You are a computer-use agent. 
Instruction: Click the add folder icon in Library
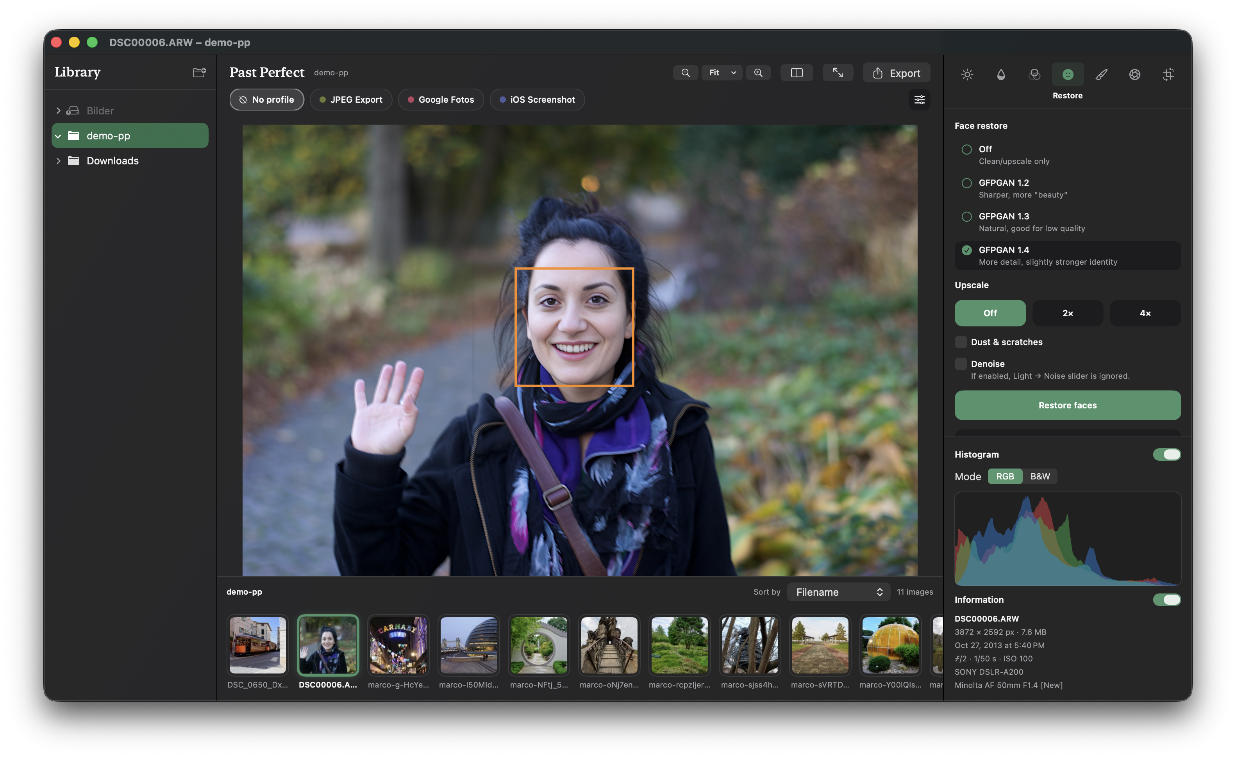199,72
